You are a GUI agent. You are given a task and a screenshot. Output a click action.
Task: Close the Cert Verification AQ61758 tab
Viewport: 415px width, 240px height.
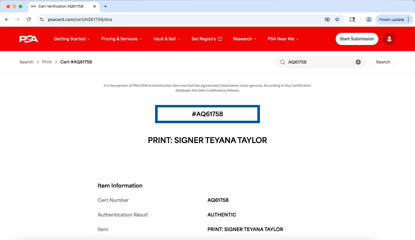95,6
